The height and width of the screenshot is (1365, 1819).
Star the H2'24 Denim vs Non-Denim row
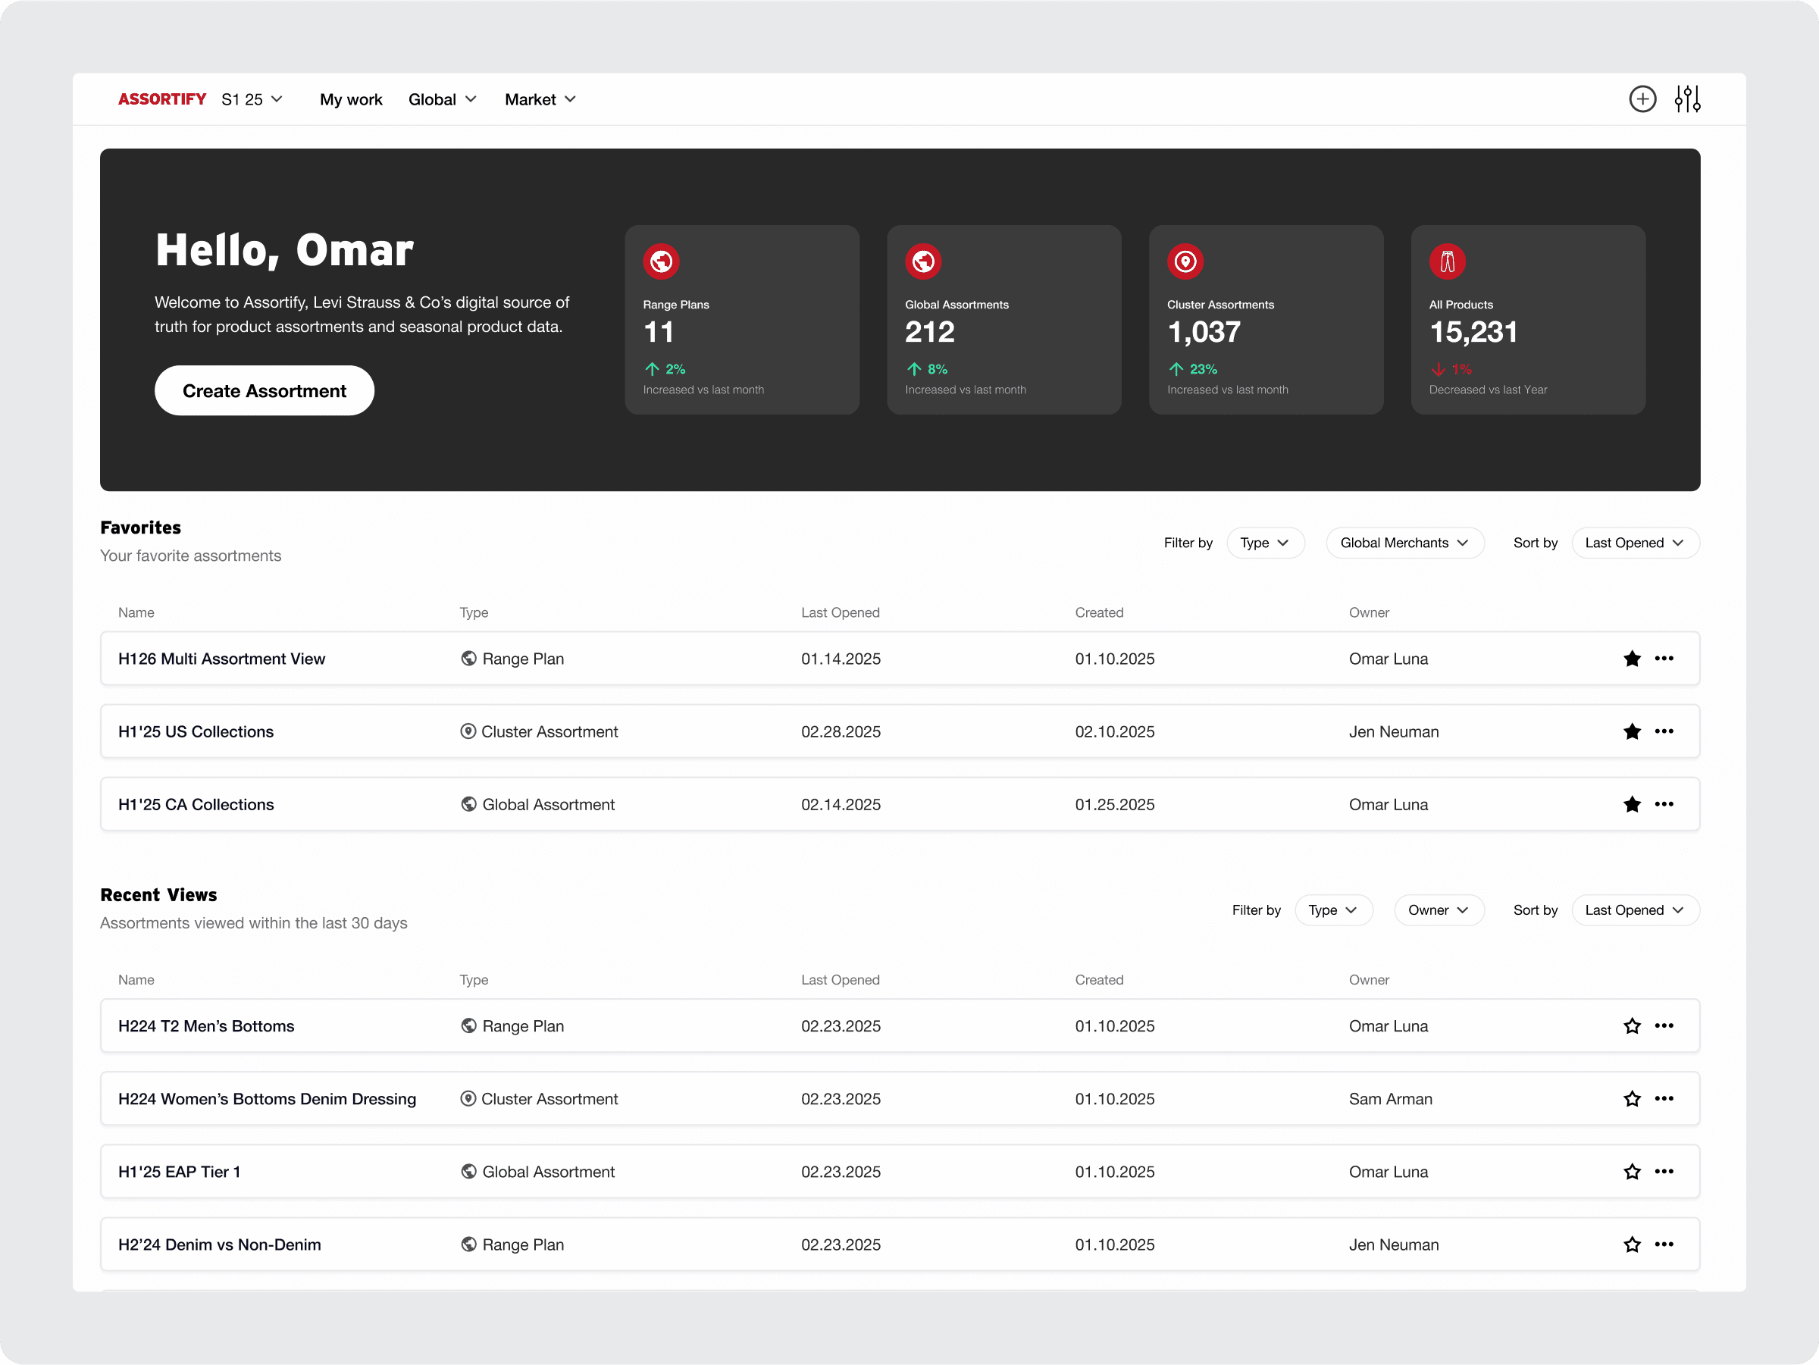click(x=1632, y=1244)
